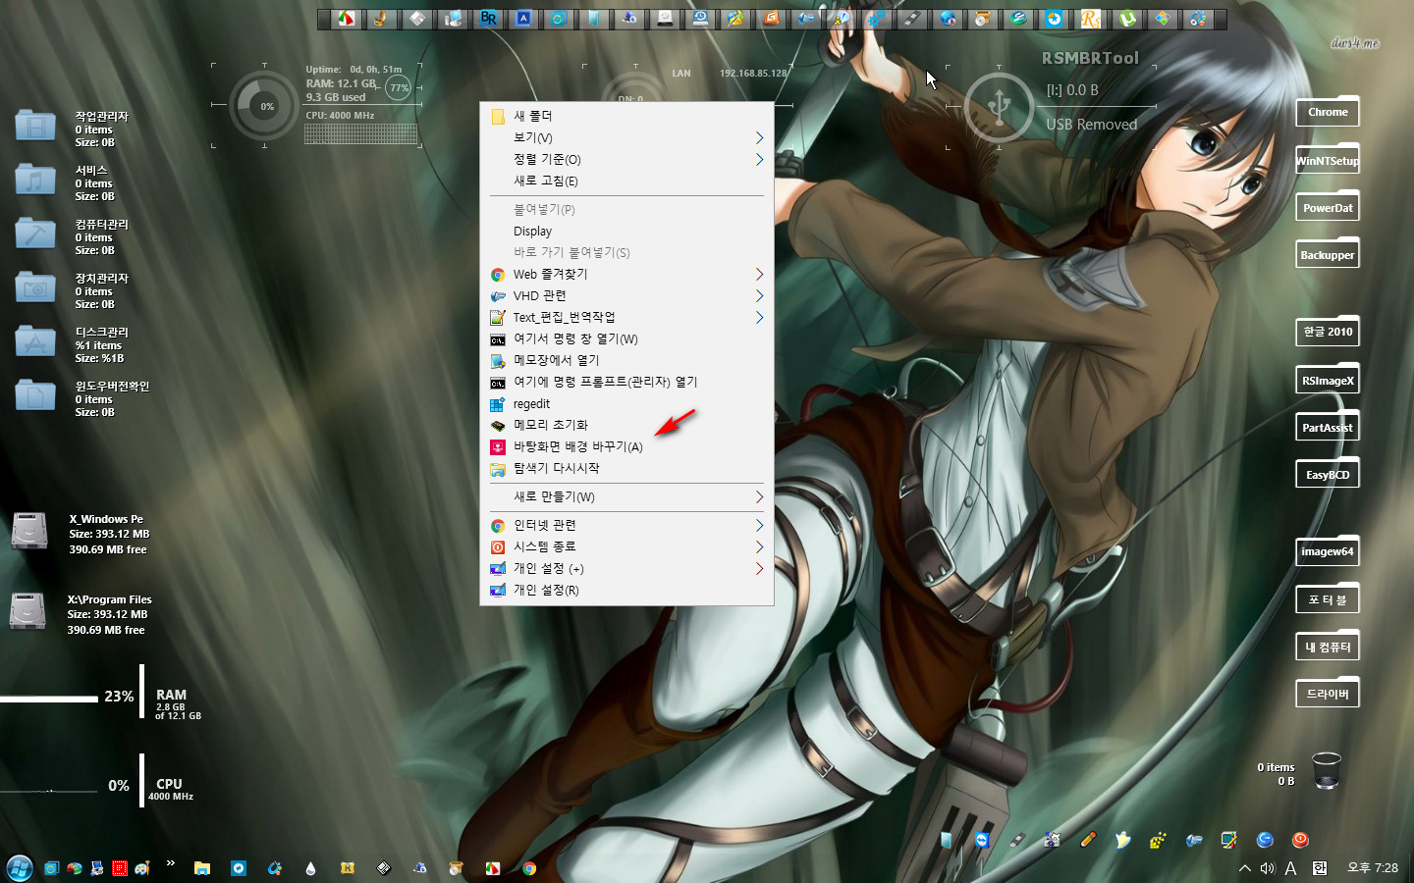Screen dimensions: 1414x883
Task: Open the EasyBCD shortcut button
Action: 1328,474
